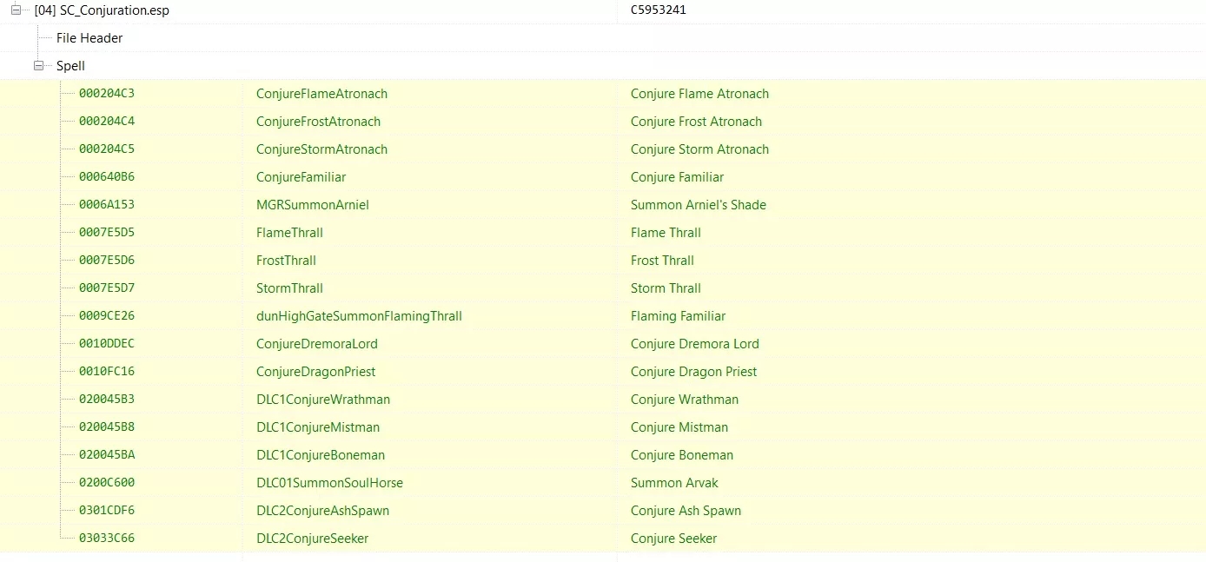Click EditorID dunHighGateSummonFlamingThrall
This screenshot has height=562, width=1206.
(x=359, y=316)
